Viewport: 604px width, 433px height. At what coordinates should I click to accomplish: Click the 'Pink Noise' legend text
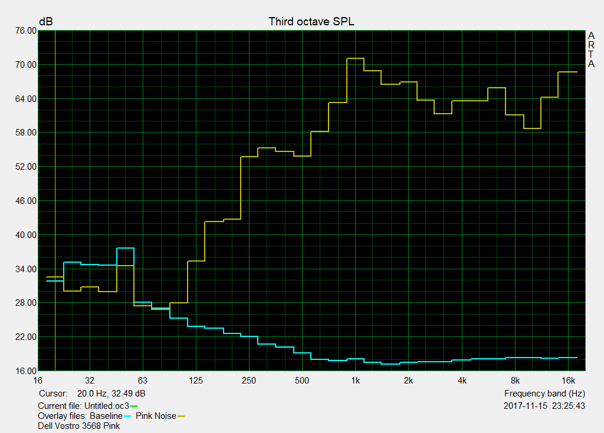coord(156,416)
